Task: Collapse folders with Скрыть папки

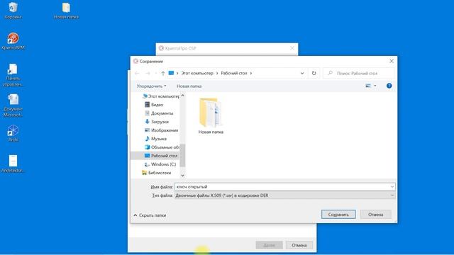Action: pos(150,215)
